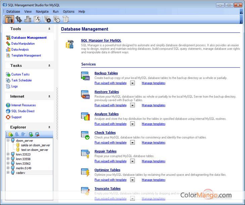The height and width of the screenshot is (205, 245).
Task: Open the Help menu
Action: coord(82,11)
